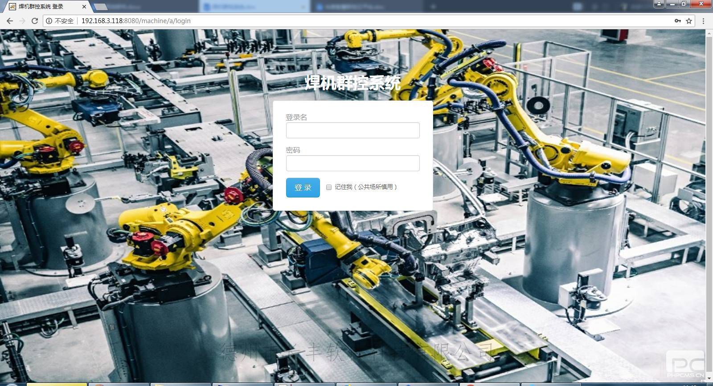The width and height of the screenshot is (713, 386).
Task: Click the browser forward arrow
Action: pyautogui.click(x=22, y=21)
